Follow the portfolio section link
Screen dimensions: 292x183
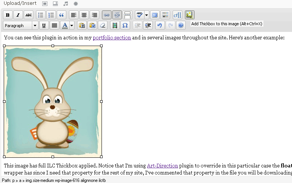[112, 37]
